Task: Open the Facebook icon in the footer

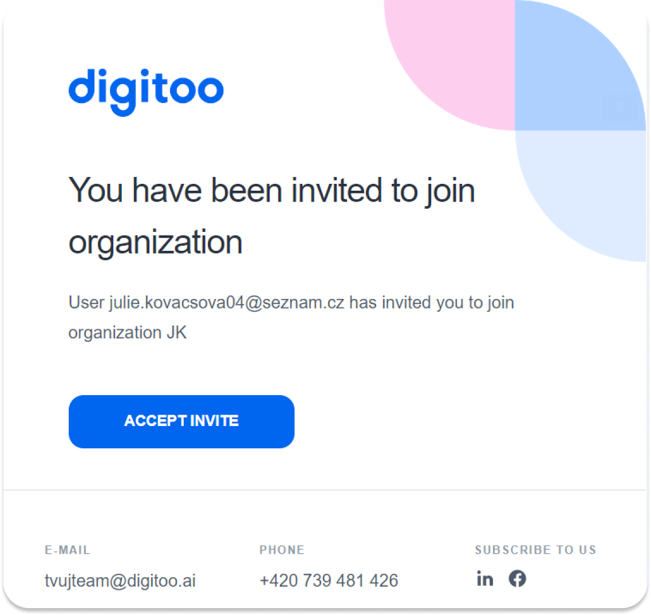Action: tap(518, 578)
